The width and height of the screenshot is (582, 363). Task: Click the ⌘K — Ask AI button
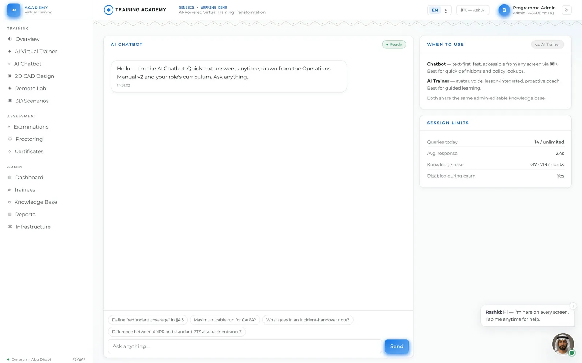click(473, 10)
